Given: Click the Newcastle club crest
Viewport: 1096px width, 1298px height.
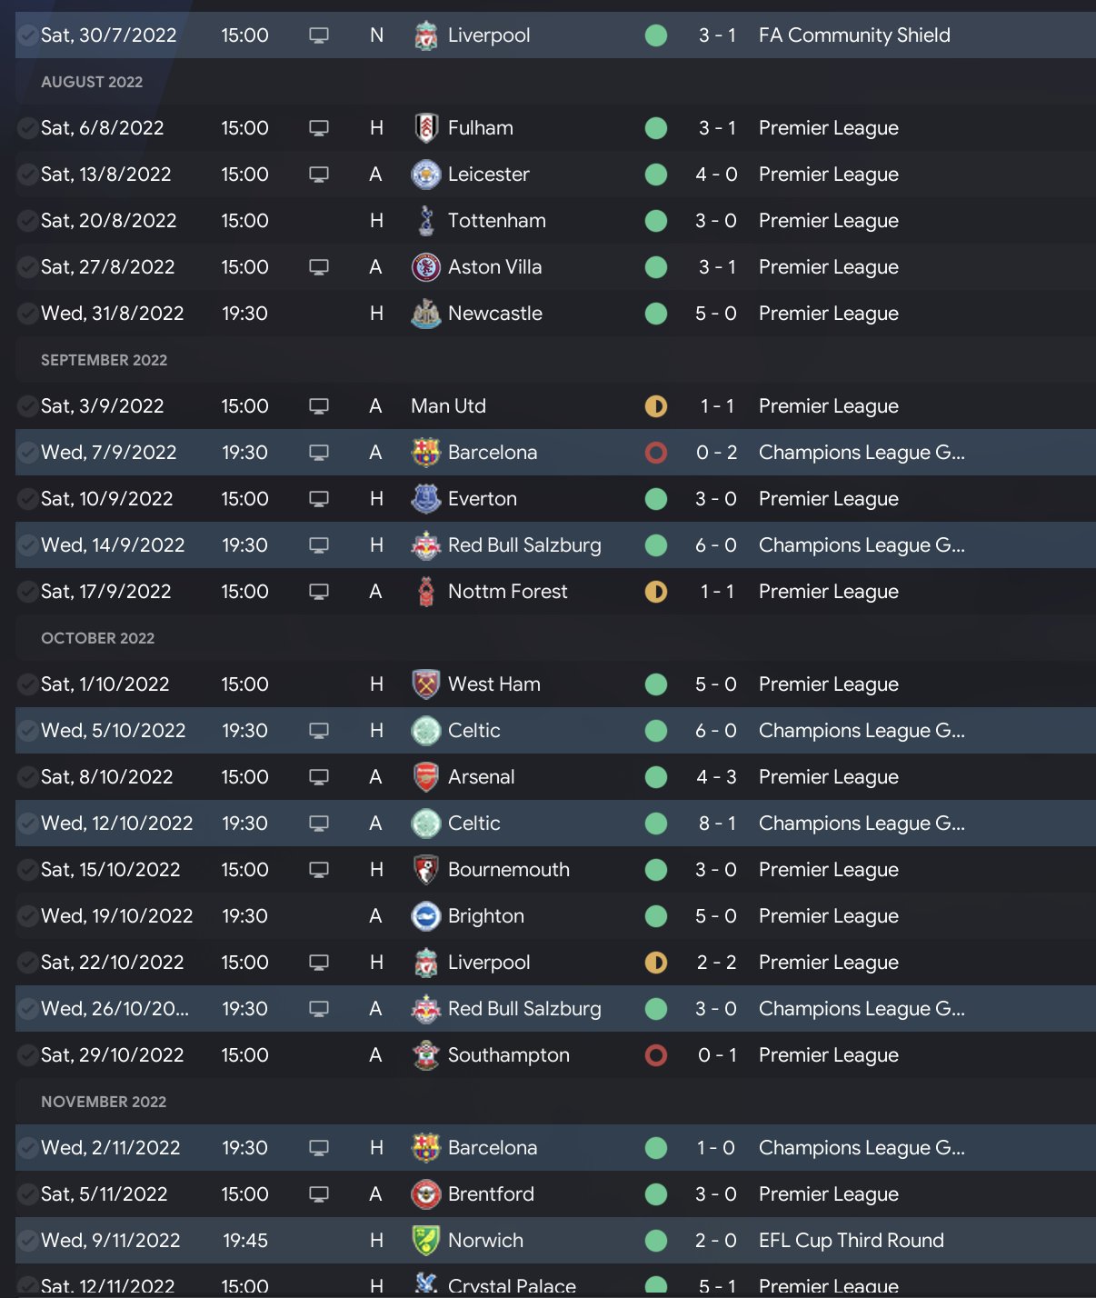Looking at the screenshot, I should tap(425, 314).
